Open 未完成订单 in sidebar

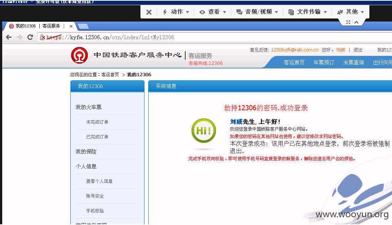pos(97,122)
